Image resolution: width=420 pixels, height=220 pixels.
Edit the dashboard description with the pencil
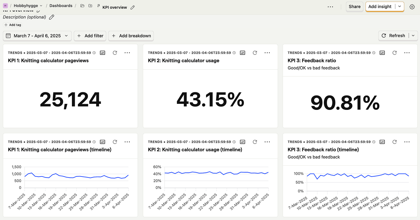[x=52, y=17]
